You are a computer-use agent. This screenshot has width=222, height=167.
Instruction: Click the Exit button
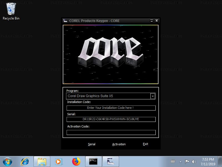point(145,144)
